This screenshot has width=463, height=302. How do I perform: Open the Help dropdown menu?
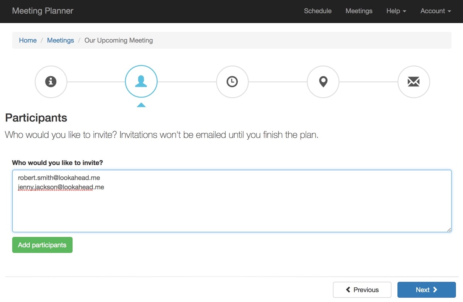point(396,11)
